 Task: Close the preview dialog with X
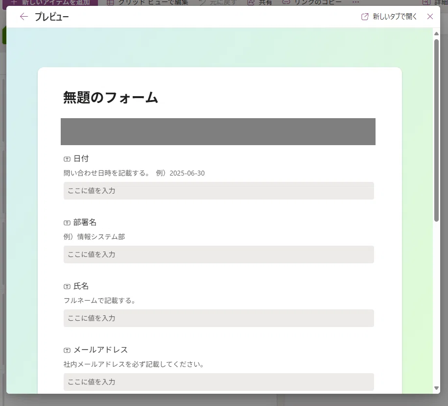pyautogui.click(x=430, y=17)
